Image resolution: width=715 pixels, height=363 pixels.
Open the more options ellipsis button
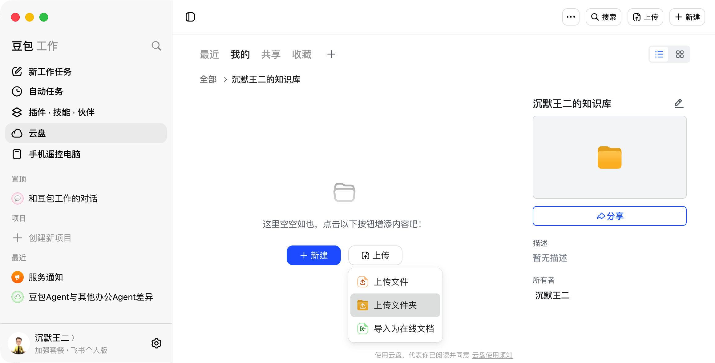click(571, 17)
